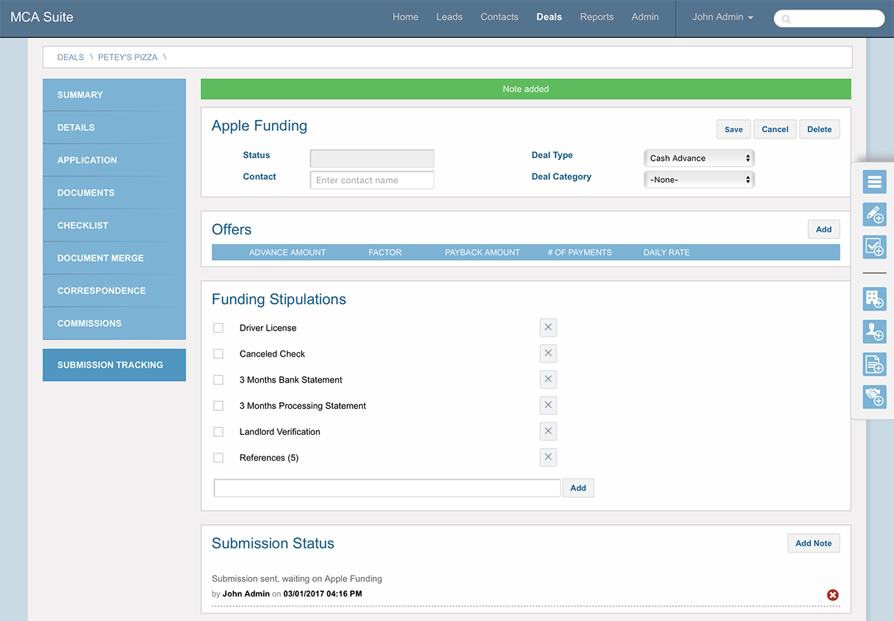Screen dimensions: 894x621
Task: Go to the Reports nav item
Action: 597,17
